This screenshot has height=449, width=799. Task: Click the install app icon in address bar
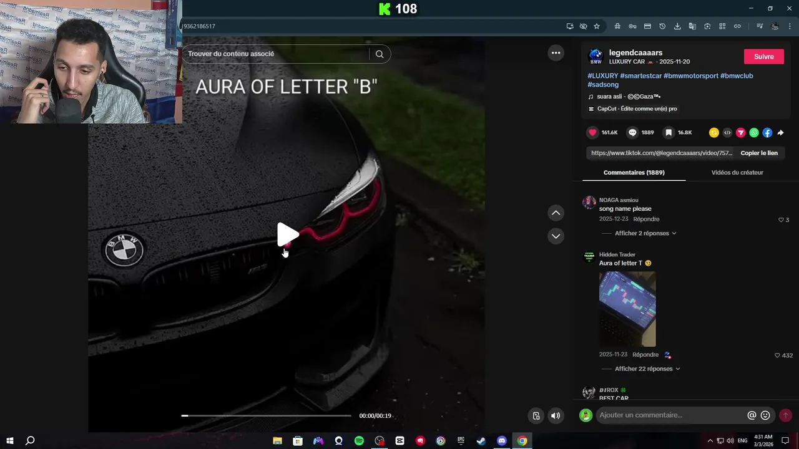[x=570, y=26]
